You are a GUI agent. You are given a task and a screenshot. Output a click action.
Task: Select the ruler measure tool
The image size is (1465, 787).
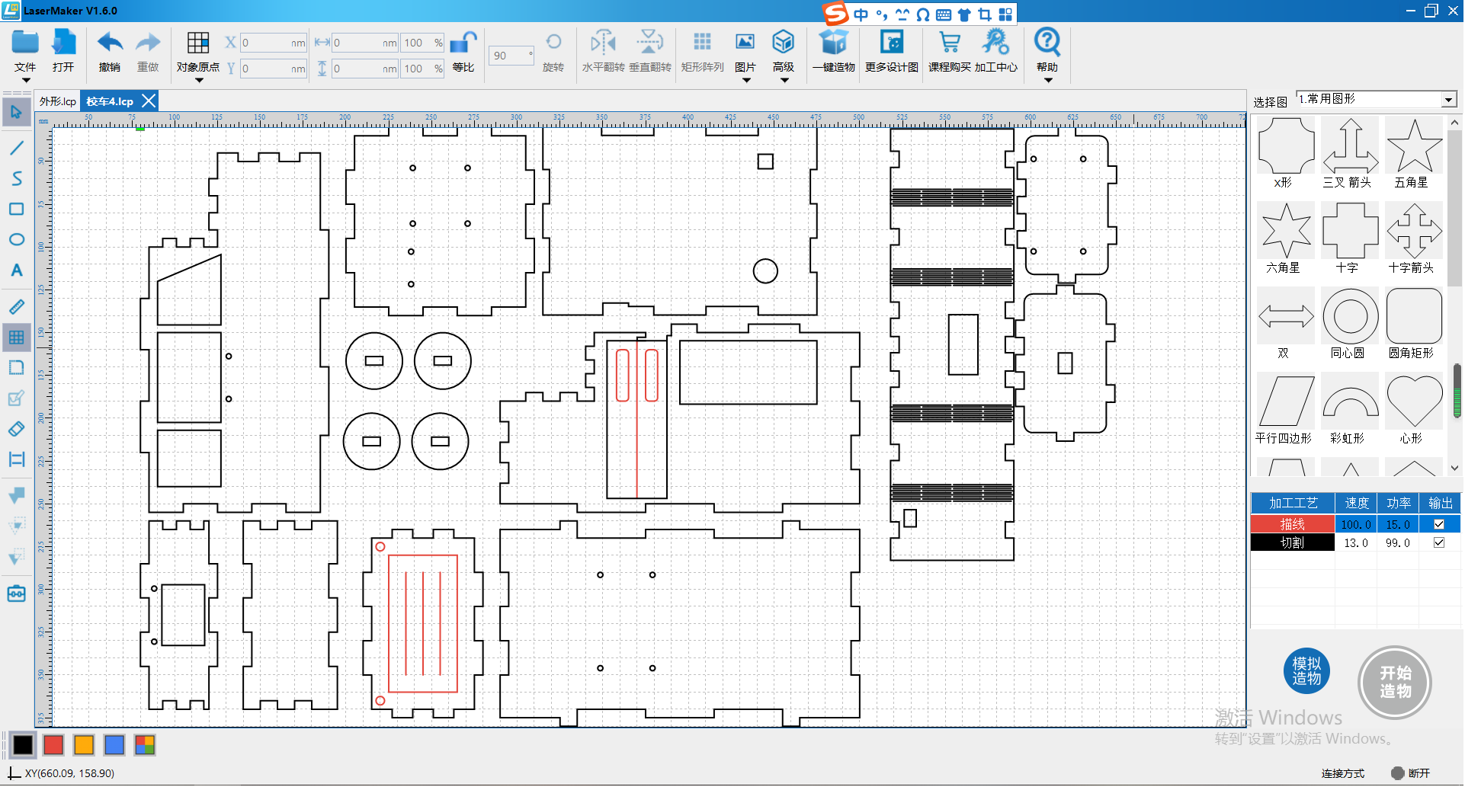pyautogui.click(x=16, y=307)
